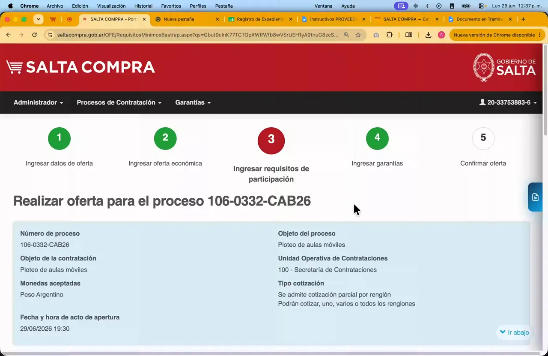Open the Extensions puzzle-piece icon
This screenshot has height=356, width=548.
[389, 35]
